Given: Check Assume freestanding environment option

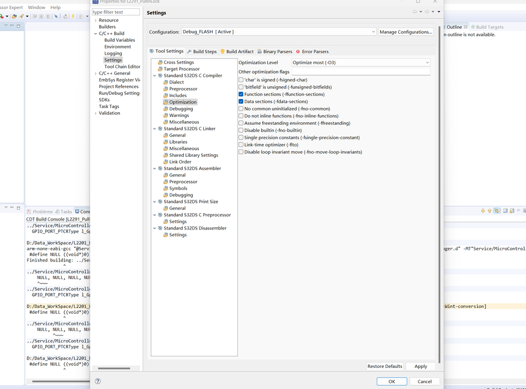Looking at the screenshot, I should [241, 123].
